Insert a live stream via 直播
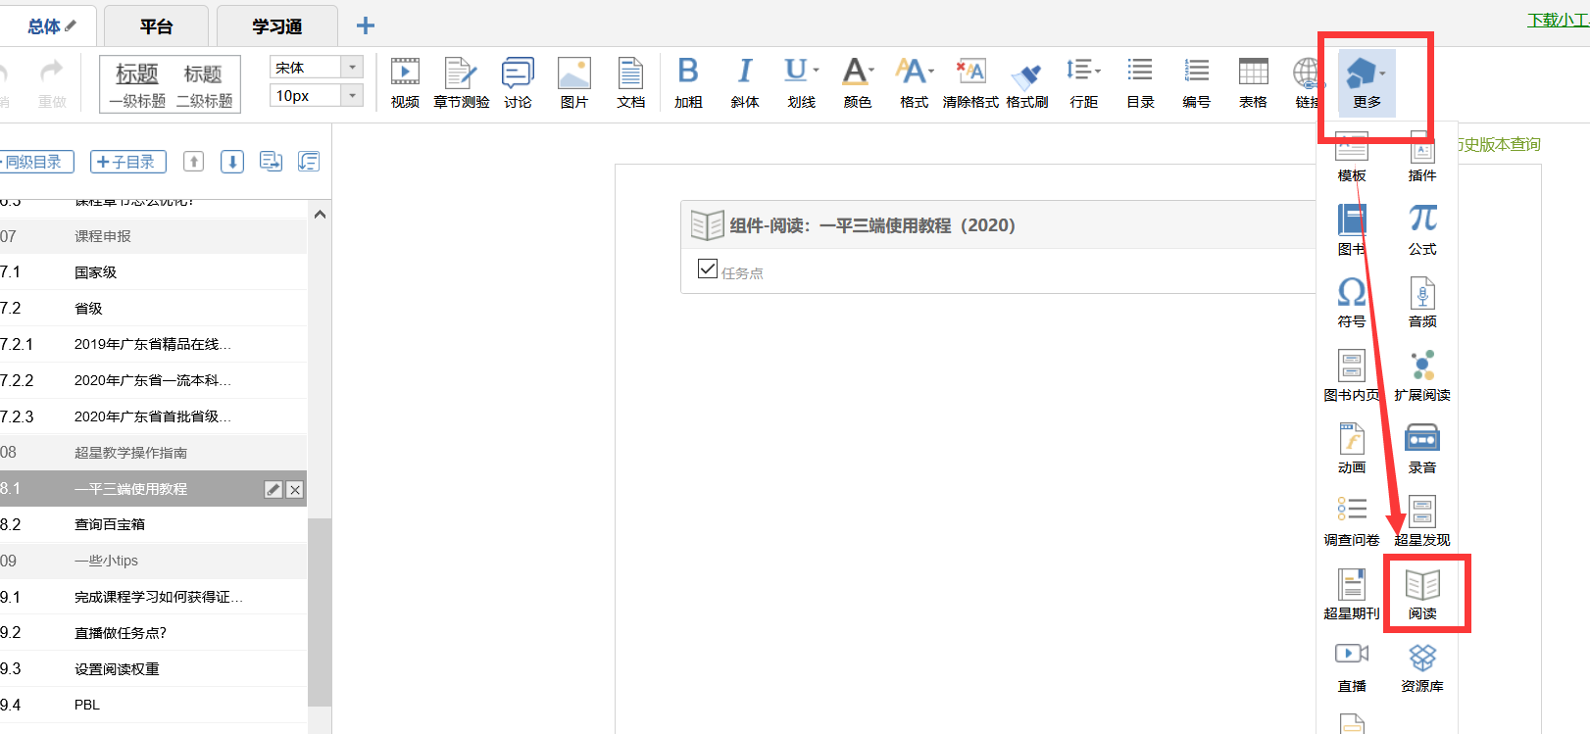The width and height of the screenshot is (1590, 734). click(x=1352, y=666)
